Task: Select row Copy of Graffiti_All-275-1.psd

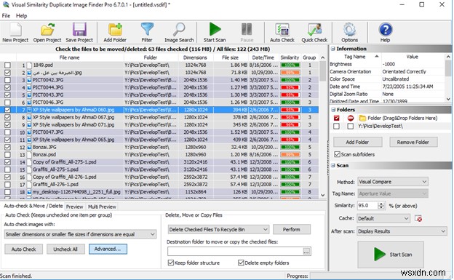Action: coord(159,162)
